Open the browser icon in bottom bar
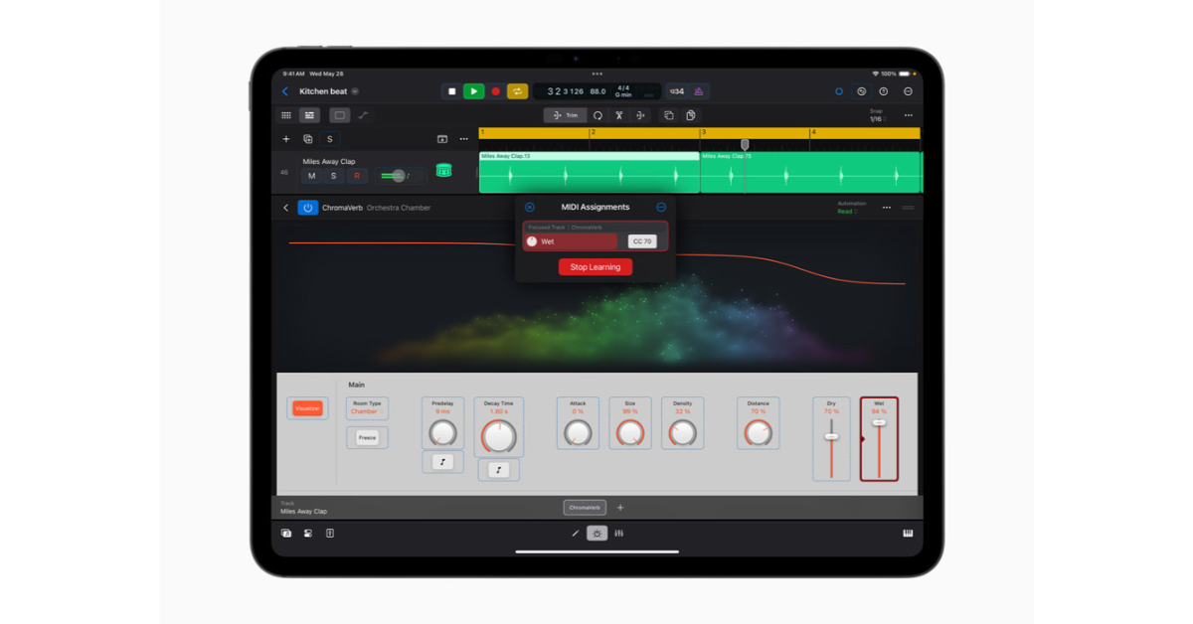 click(x=286, y=534)
